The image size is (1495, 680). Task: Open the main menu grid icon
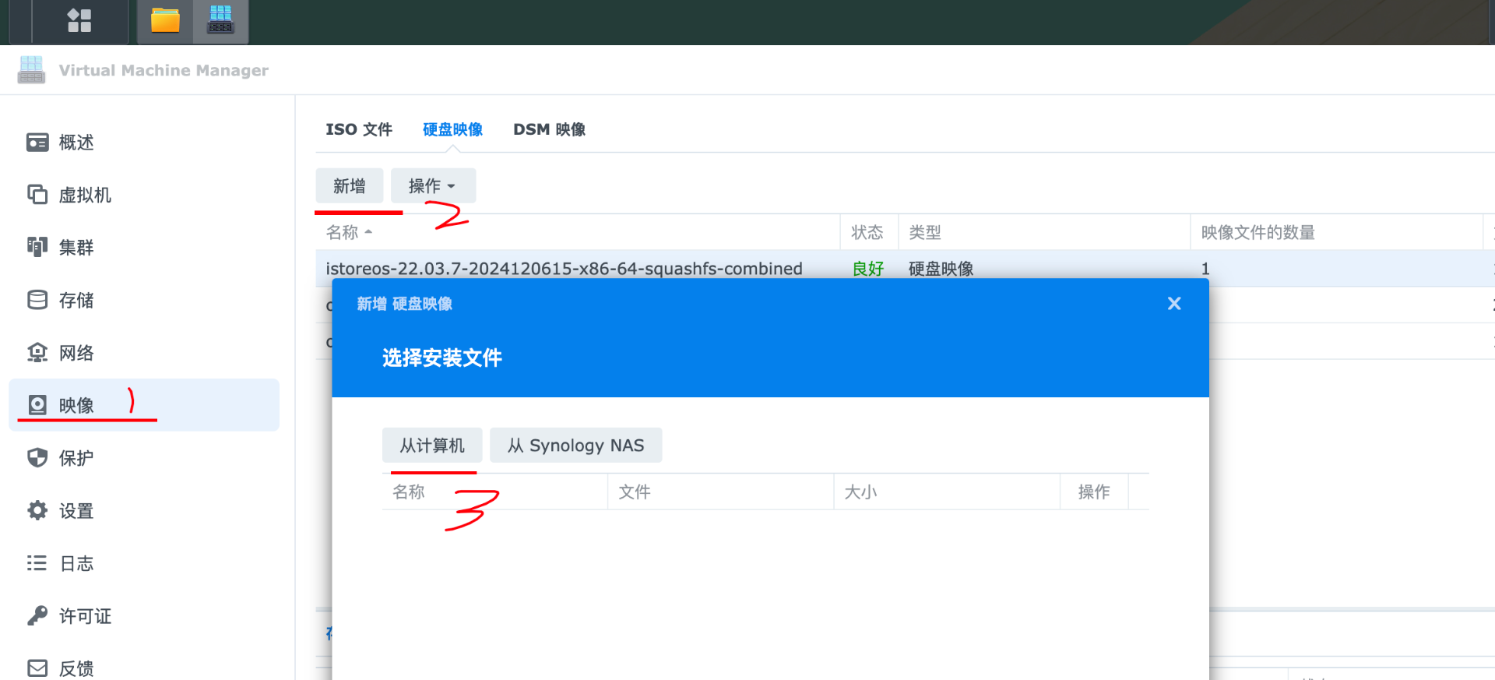pos(79,20)
